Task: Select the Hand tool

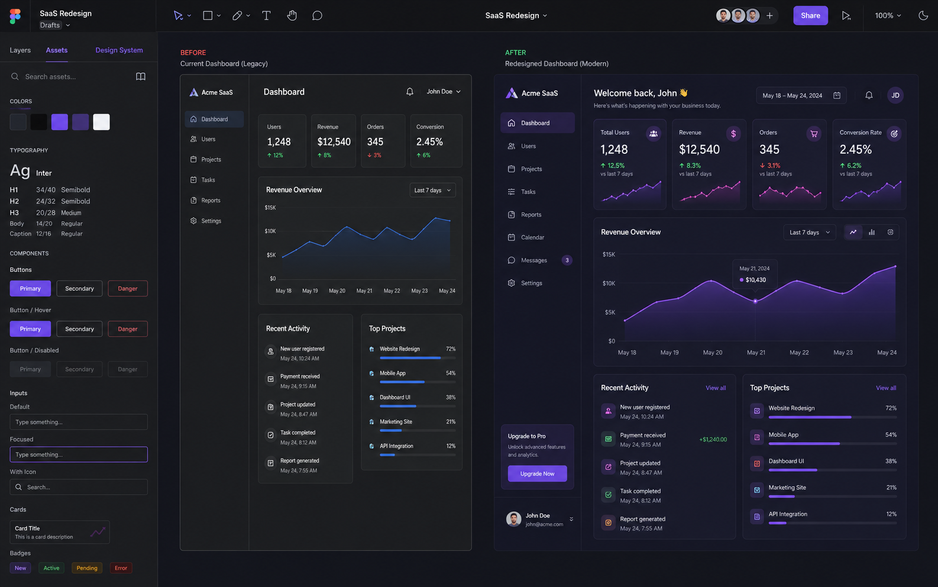Action: pos(292,15)
